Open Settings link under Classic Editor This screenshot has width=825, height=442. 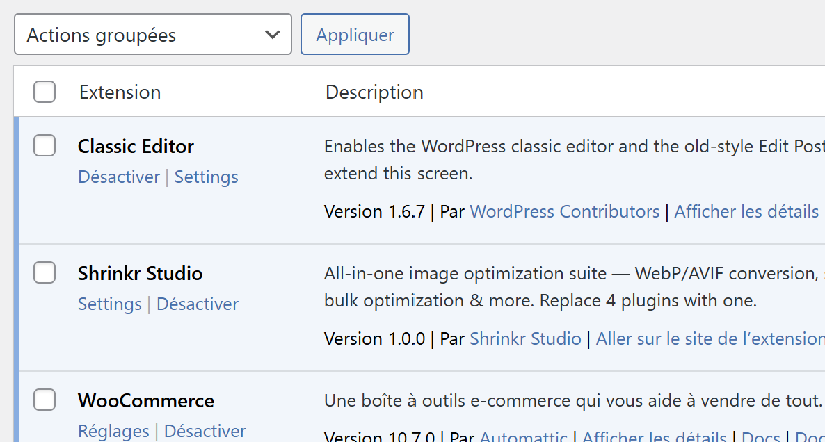(206, 177)
